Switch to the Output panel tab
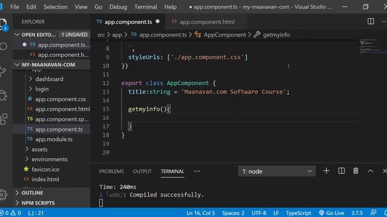The image size is (387, 217). coord(142,171)
